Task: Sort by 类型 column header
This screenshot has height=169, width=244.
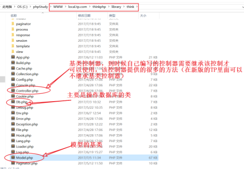Action: click(x=112, y=15)
